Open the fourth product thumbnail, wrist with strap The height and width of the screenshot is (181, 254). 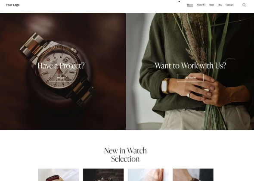(x=193, y=175)
